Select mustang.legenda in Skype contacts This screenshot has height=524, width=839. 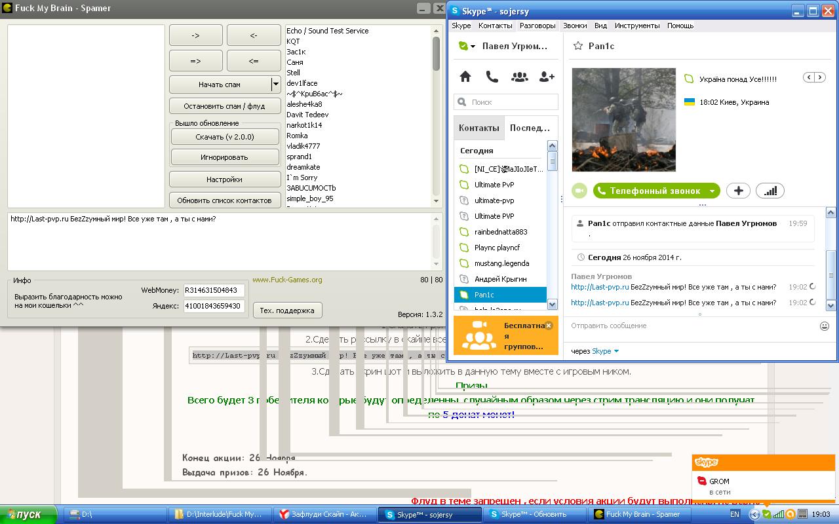click(x=500, y=263)
